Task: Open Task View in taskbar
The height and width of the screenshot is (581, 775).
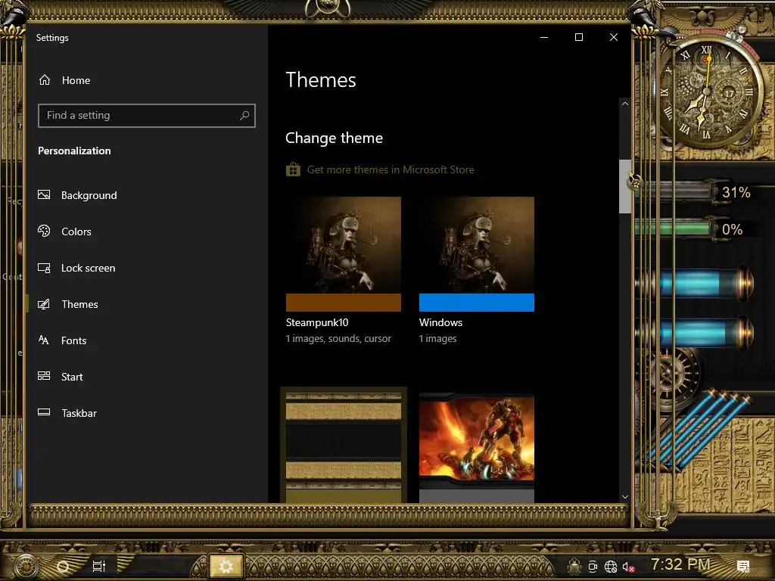Action: pos(99,566)
